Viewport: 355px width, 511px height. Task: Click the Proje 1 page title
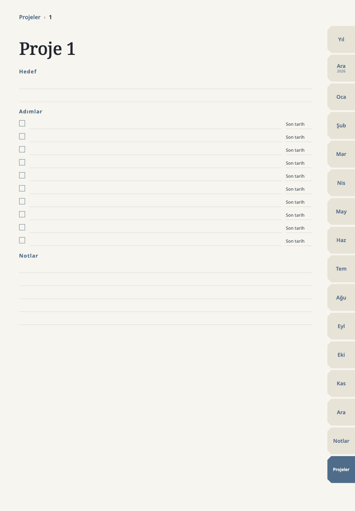47,49
